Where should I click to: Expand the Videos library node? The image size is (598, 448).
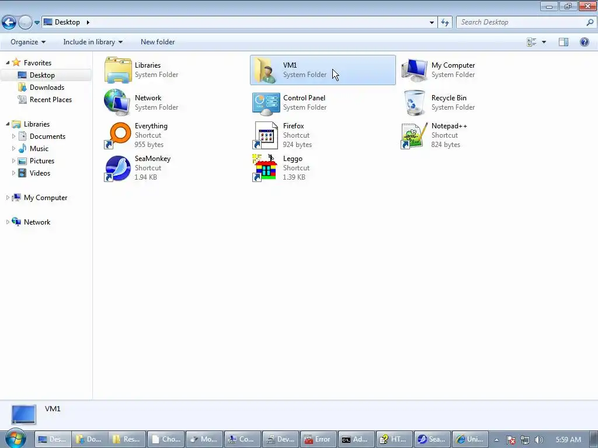[14, 173]
